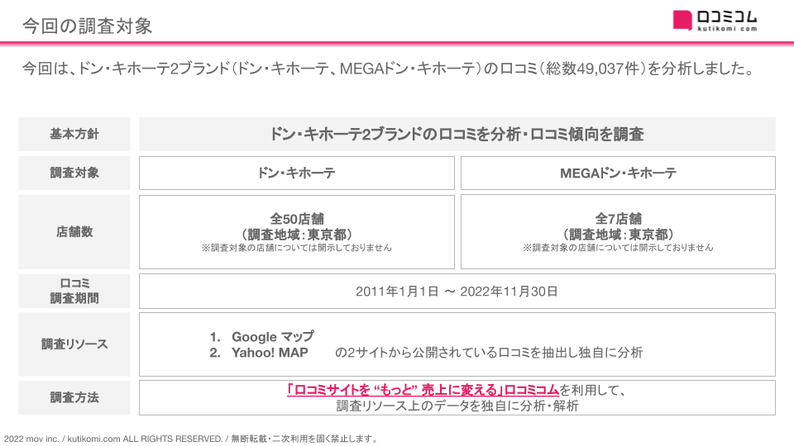Click the 口コミコム logo
Screen dimensions: 794x446
coord(715,21)
